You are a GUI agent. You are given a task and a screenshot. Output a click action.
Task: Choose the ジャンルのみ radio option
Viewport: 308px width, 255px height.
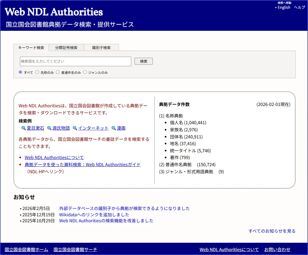click(85, 72)
